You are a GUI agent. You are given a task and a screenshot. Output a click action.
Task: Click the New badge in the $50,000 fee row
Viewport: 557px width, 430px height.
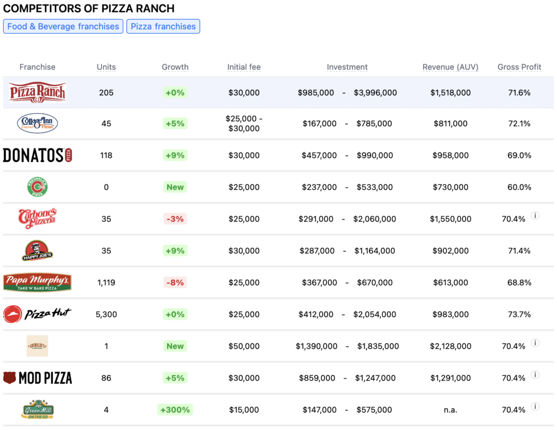(175, 346)
